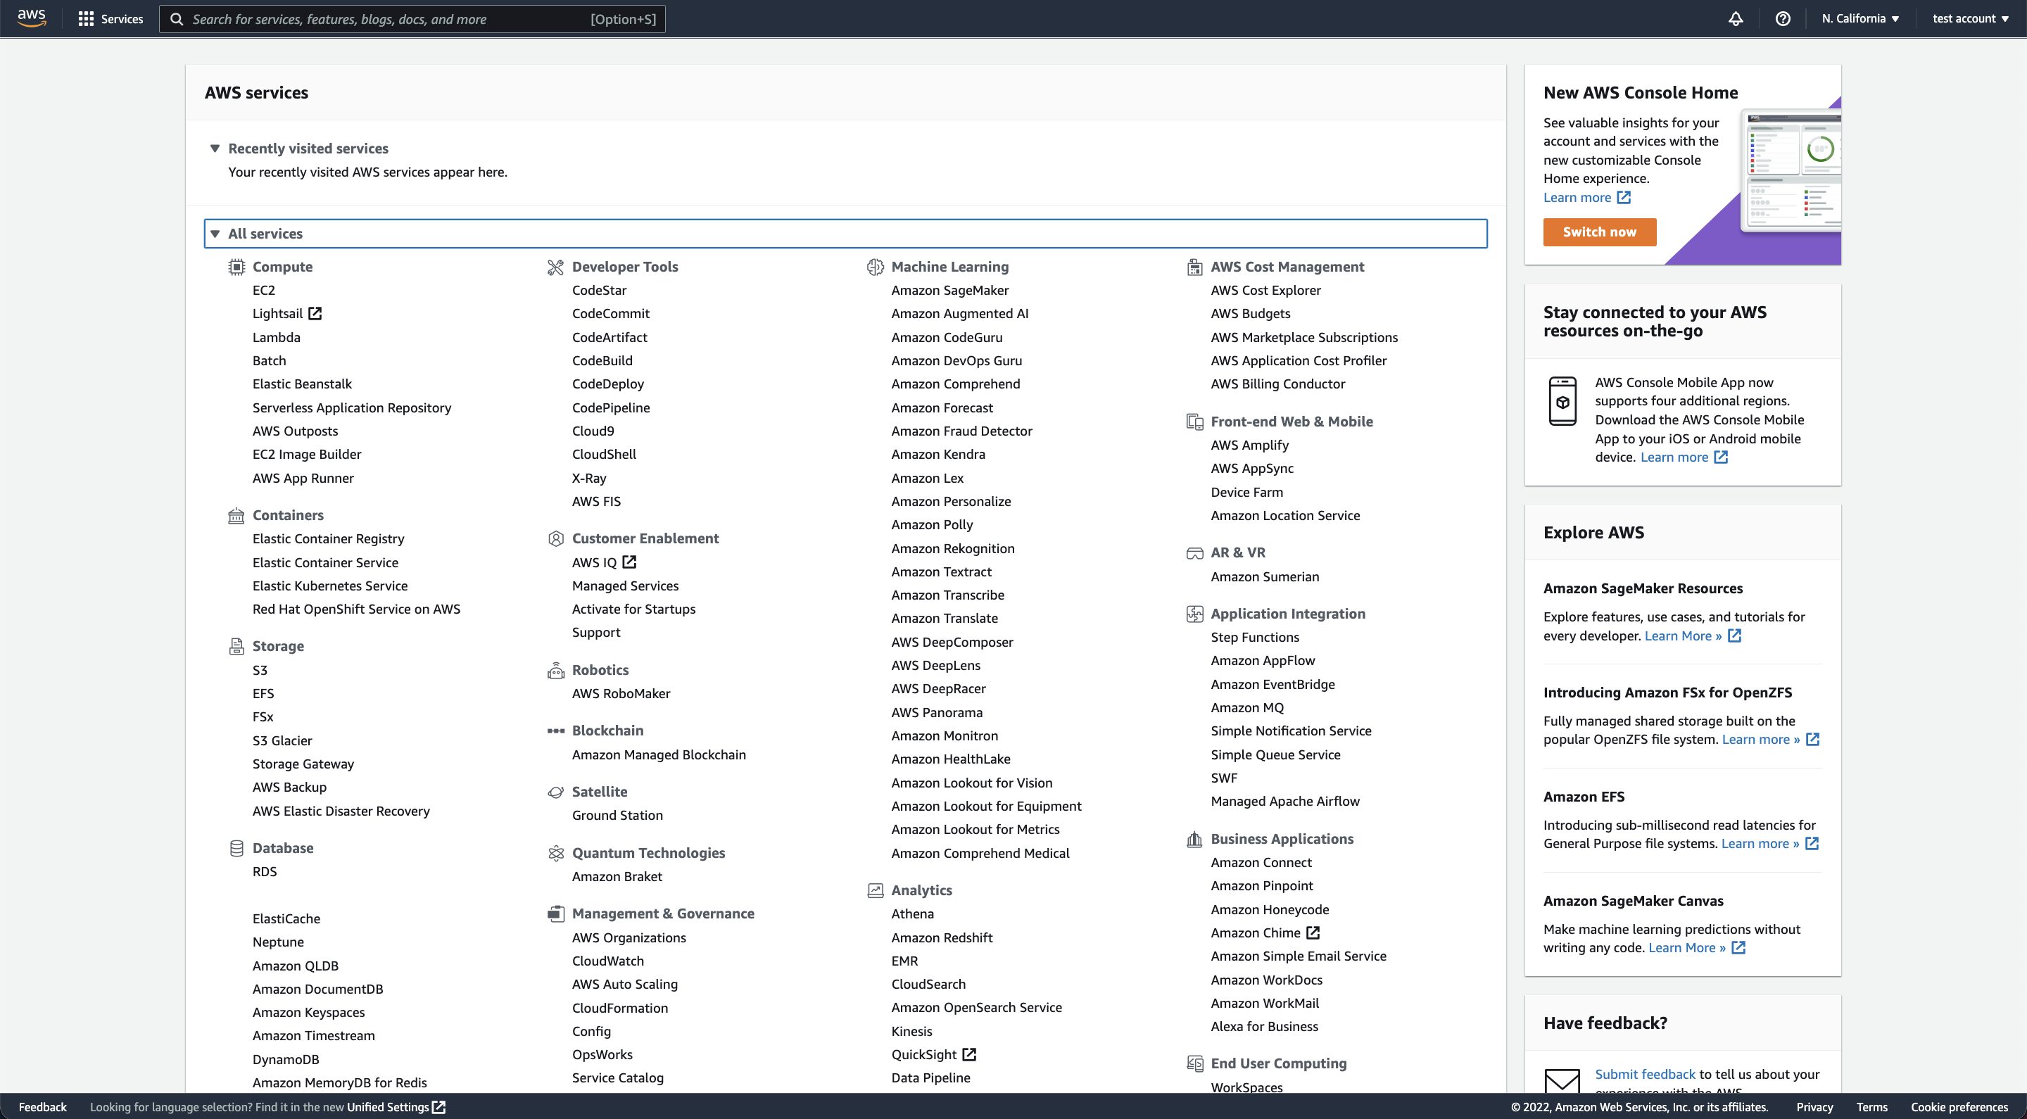The height and width of the screenshot is (1119, 2027).
Task: Click the help question mark icon
Action: [x=1782, y=18]
